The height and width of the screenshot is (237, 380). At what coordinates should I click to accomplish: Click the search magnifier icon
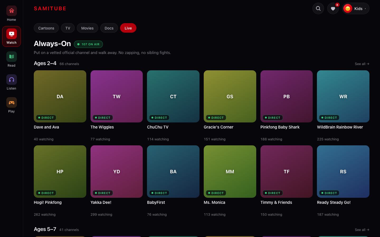[x=318, y=8]
